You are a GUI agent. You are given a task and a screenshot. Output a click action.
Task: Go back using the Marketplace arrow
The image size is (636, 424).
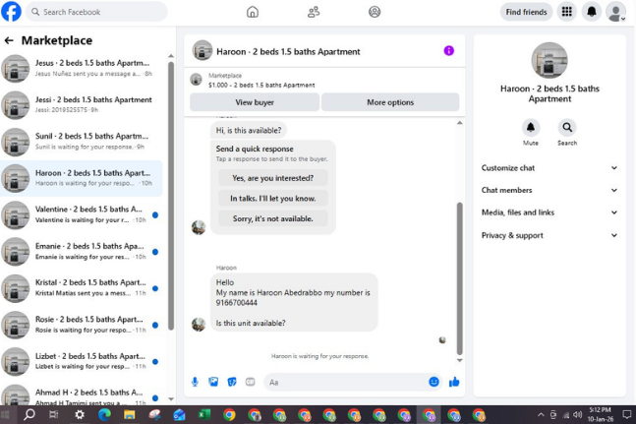point(9,40)
